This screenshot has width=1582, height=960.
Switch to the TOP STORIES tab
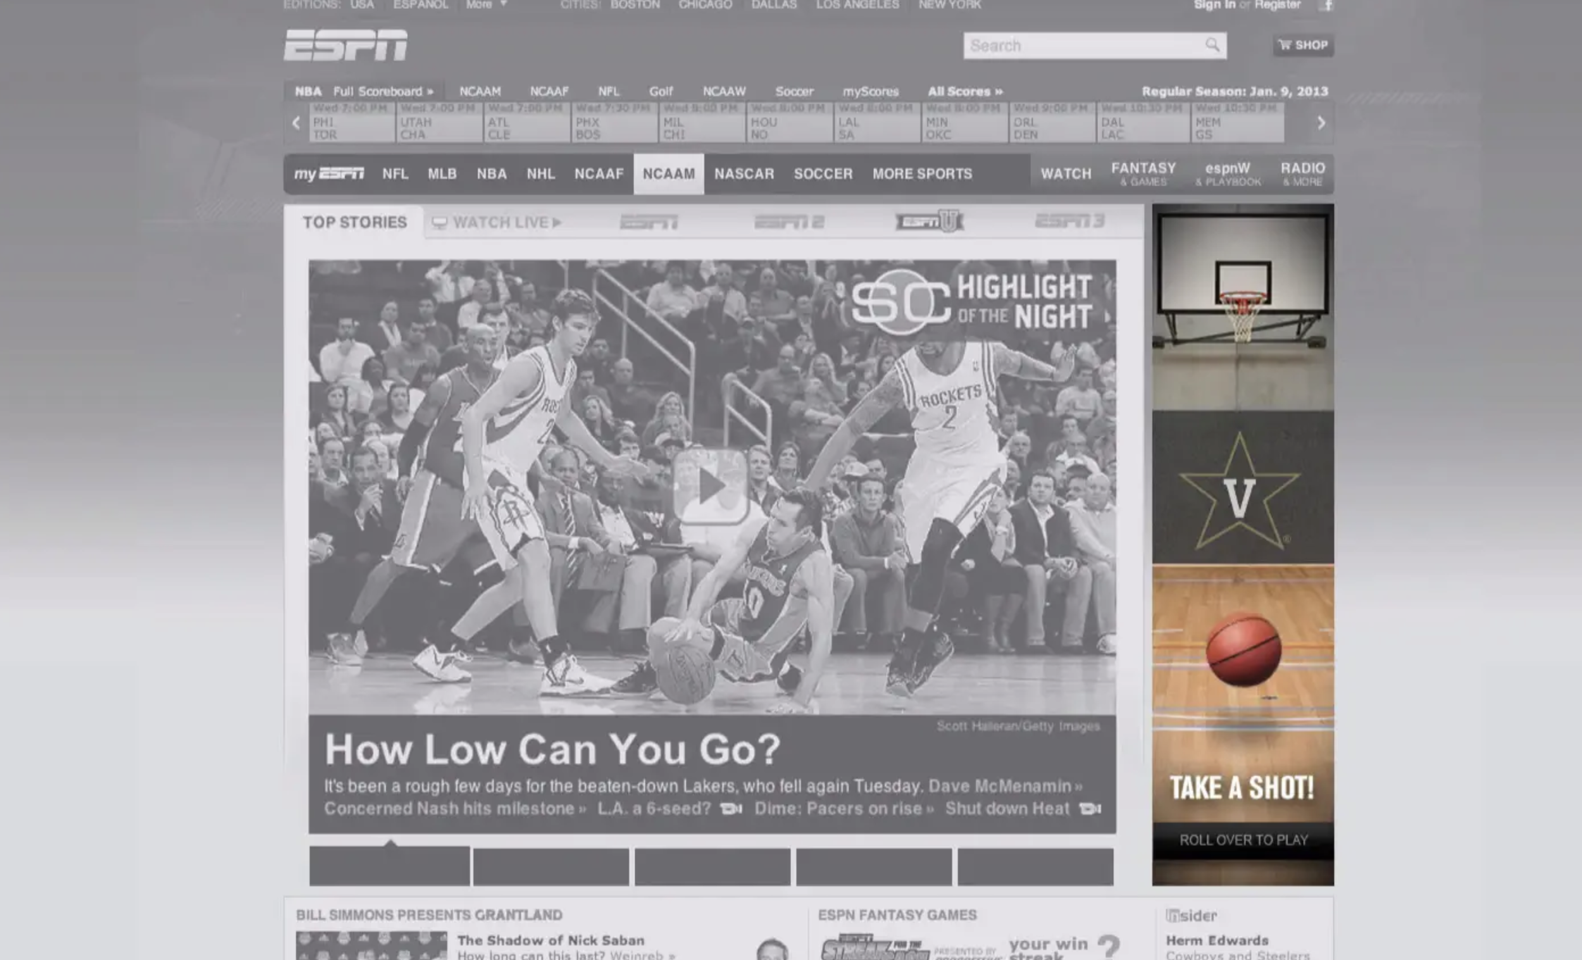[x=354, y=222]
